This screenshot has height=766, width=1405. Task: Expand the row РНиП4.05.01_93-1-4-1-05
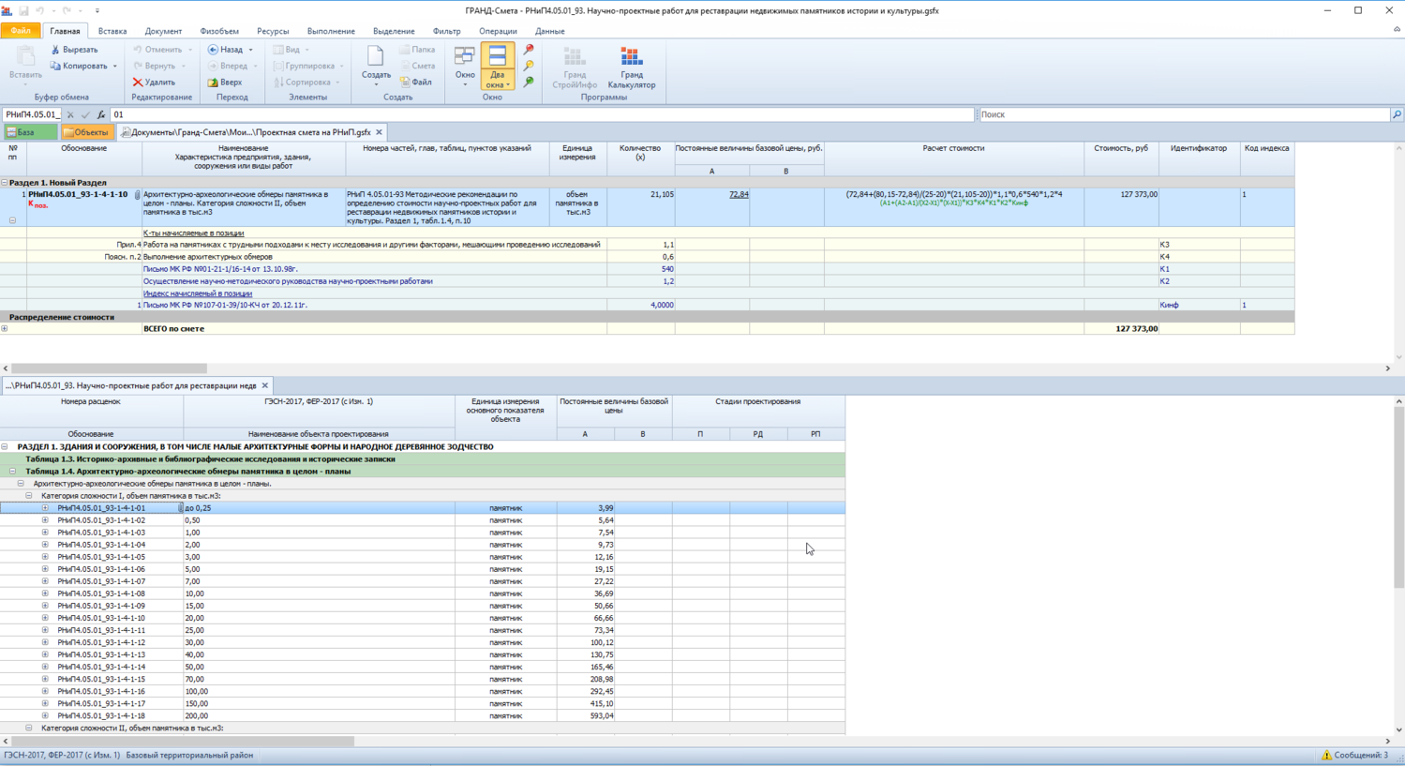(45, 557)
